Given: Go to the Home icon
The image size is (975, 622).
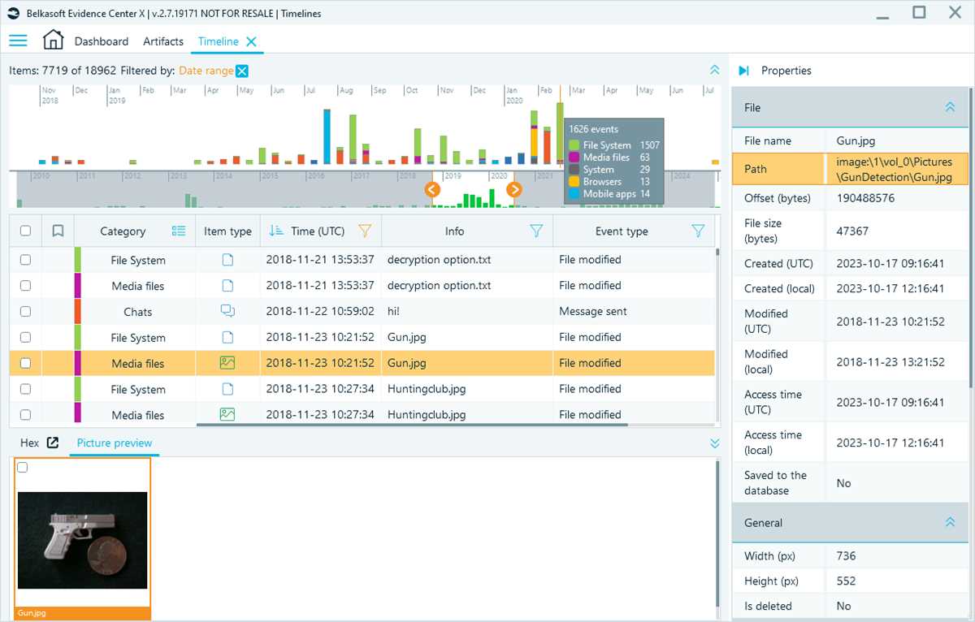Looking at the screenshot, I should (53, 40).
